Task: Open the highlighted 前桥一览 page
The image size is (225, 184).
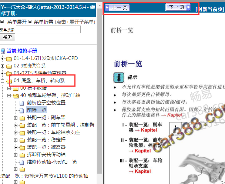Action: [37, 110]
